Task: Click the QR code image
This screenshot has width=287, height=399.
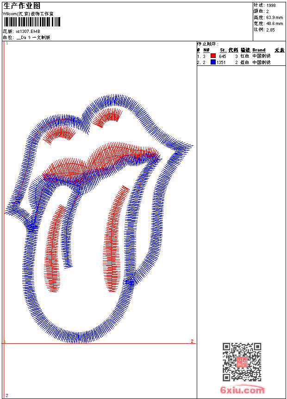Action: (242, 362)
